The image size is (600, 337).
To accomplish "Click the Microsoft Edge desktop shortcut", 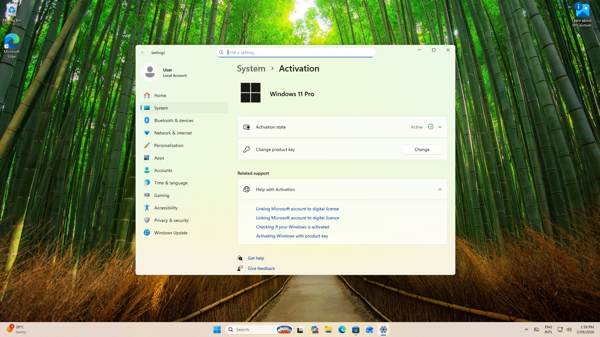I will 12,46.
